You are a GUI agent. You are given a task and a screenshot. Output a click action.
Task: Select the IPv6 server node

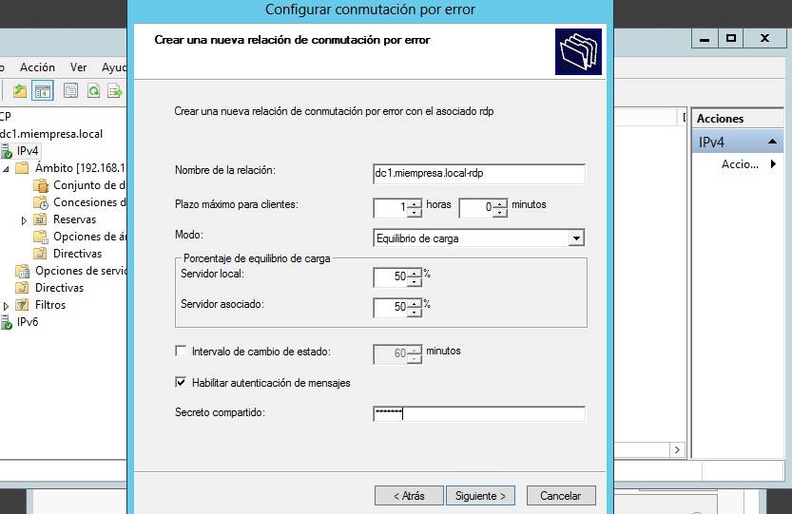click(x=27, y=322)
